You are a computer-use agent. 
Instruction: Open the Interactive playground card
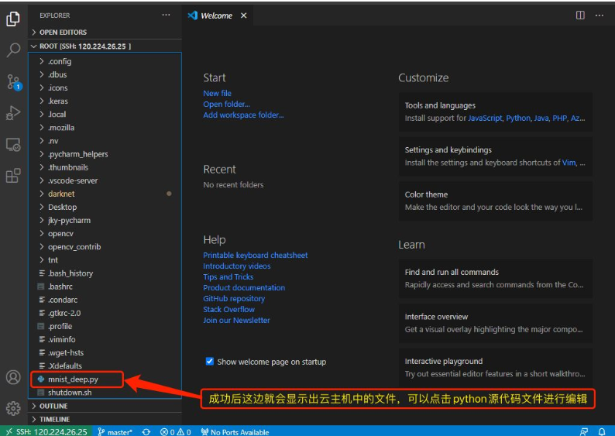pyautogui.click(x=496, y=367)
